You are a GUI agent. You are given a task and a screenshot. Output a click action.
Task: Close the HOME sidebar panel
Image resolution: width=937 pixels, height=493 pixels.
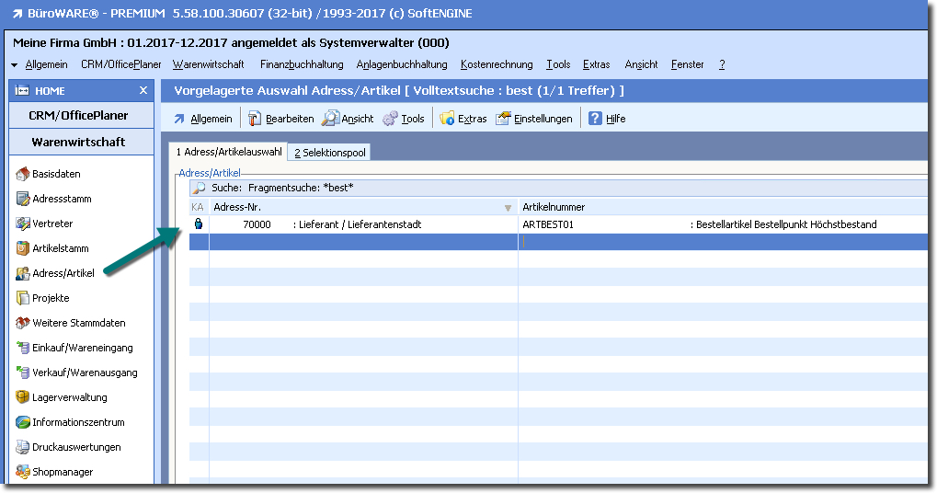[x=143, y=90]
